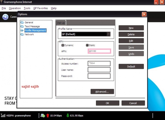Image resolution: width=165 pixels, height=120 pixels.
Task: Click the green download speed arrow
Action: click(x=68, y=116)
